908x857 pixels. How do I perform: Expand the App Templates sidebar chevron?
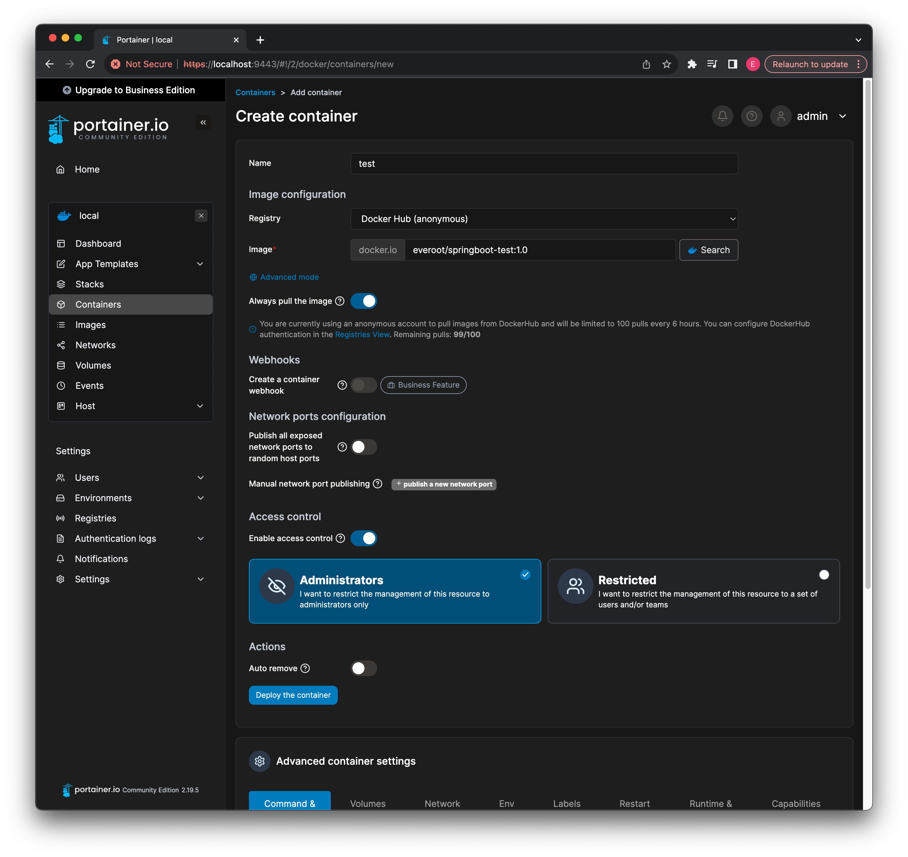pyautogui.click(x=200, y=264)
